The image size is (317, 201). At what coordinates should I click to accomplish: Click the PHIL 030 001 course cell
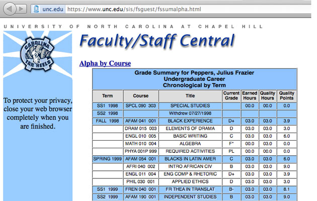point(141,181)
